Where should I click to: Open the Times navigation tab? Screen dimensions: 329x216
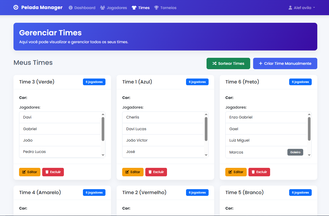141,8
